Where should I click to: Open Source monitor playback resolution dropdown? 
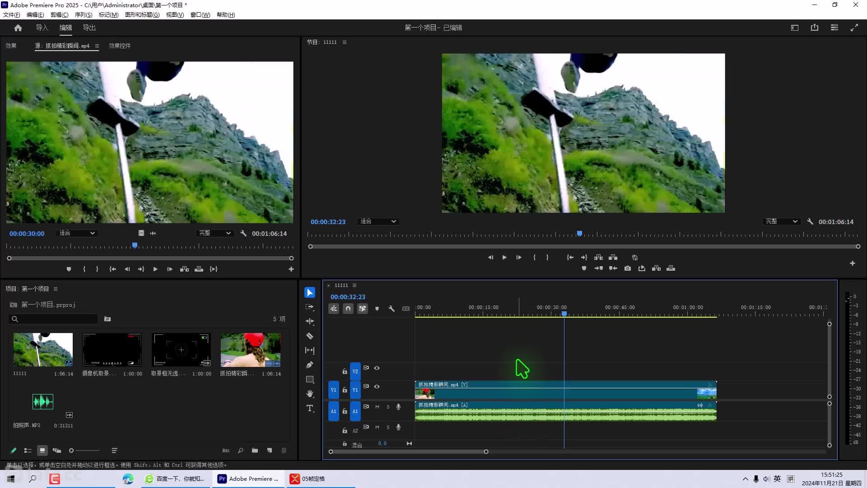215,234
